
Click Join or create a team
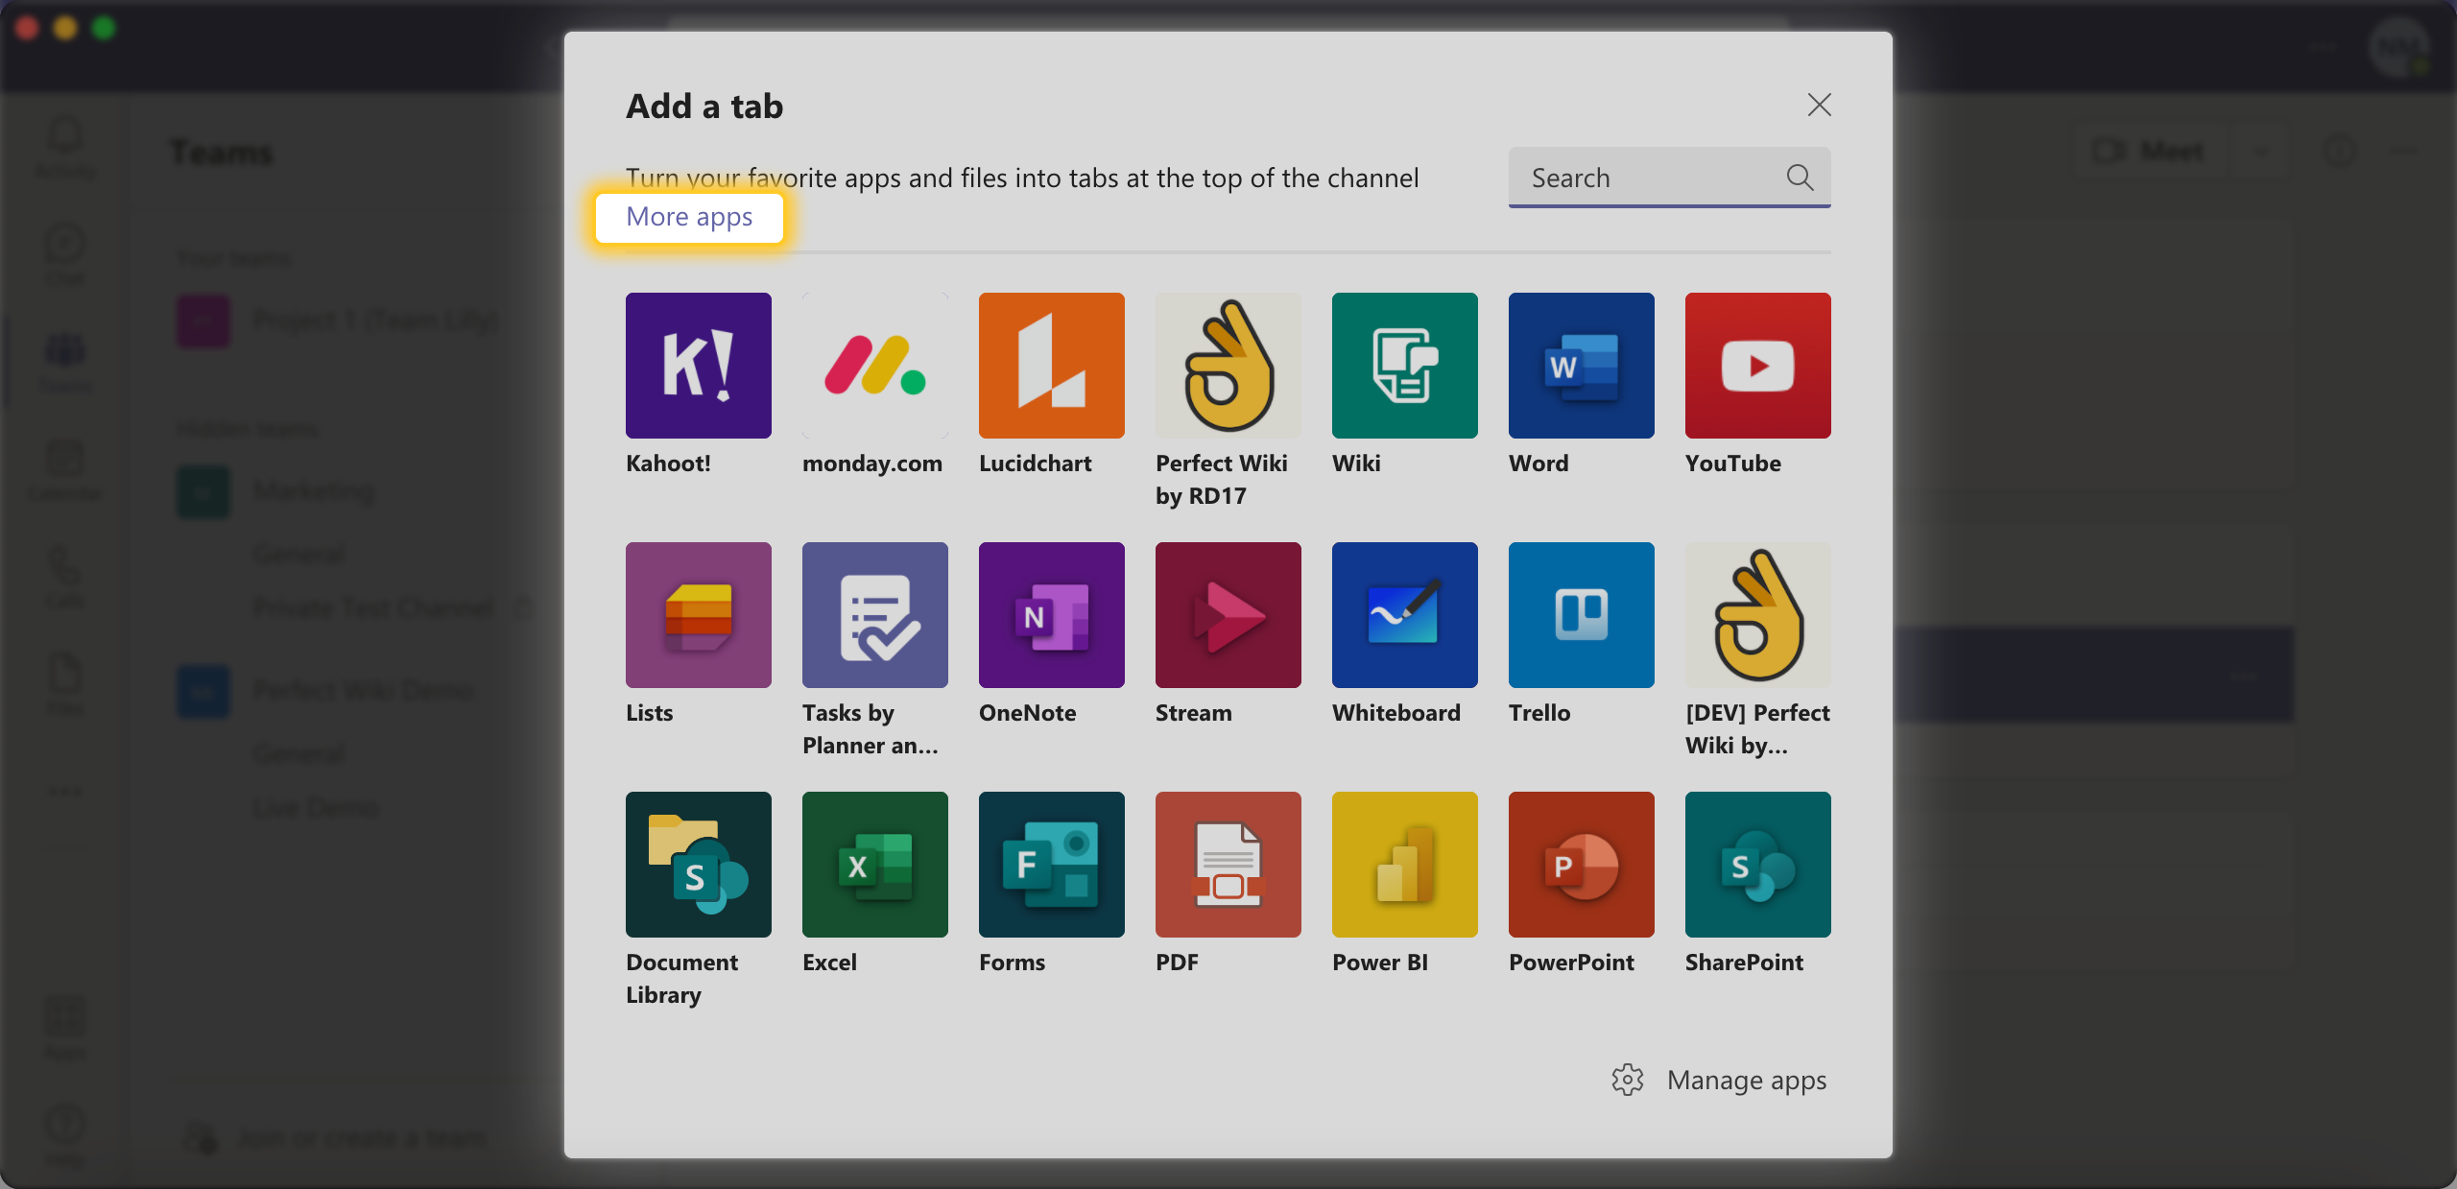[336, 1138]
